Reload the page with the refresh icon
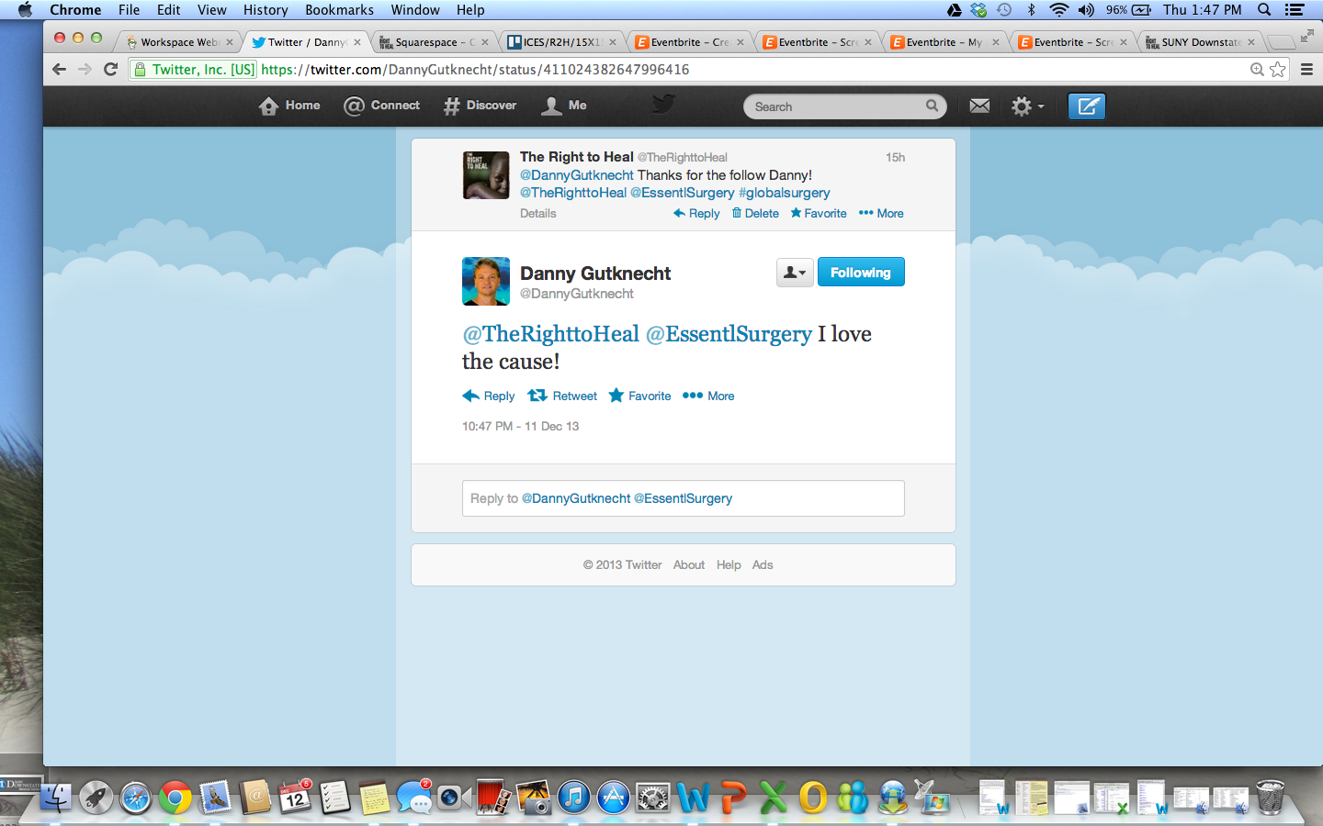This screenshot has height=826, width=1323. 111,70
